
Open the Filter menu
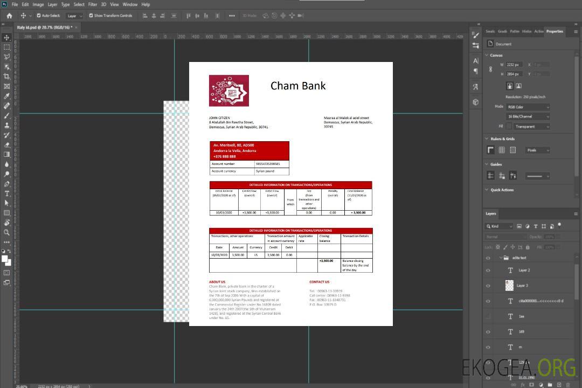click(93, 4)
